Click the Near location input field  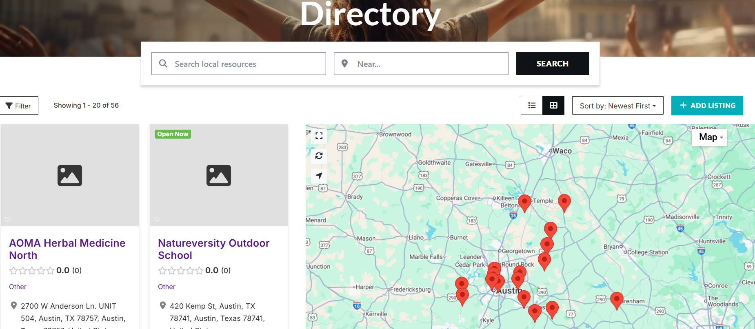coord(426,64)
